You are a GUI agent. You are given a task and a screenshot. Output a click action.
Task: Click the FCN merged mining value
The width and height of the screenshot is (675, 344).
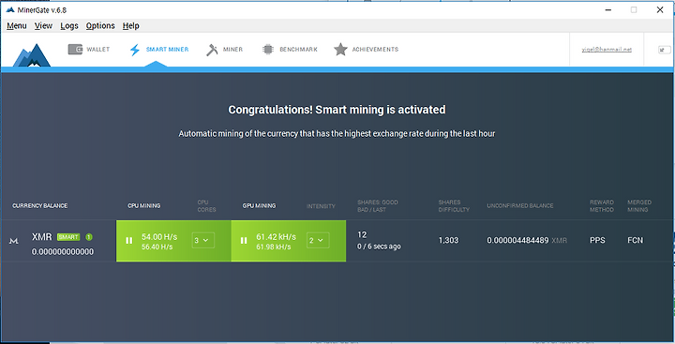click(635, 240)
